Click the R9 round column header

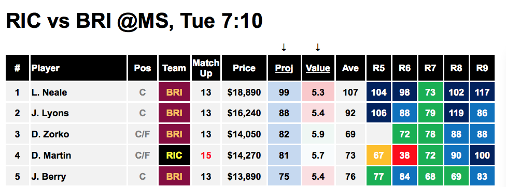pyautogui.click(x=482, y=68)
